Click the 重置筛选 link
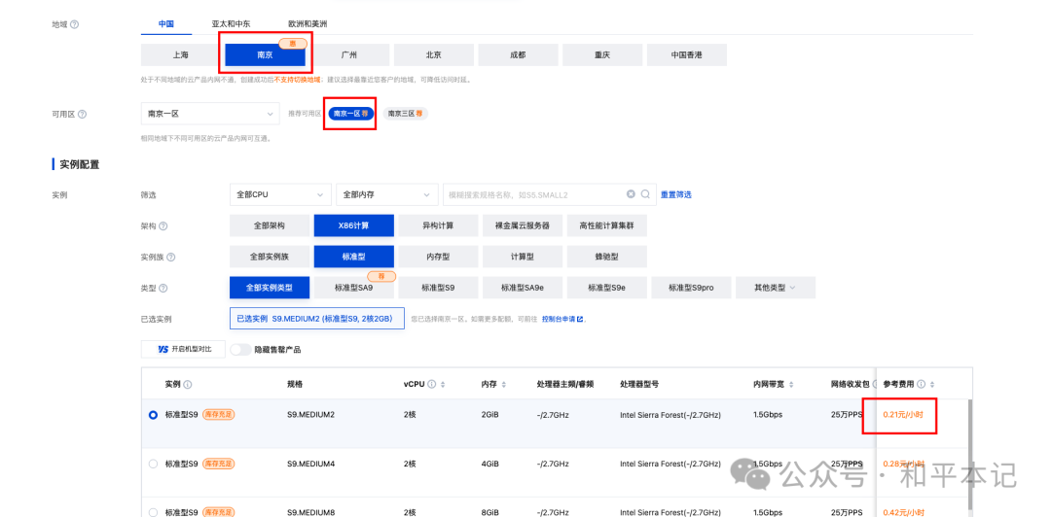The width and height of the screenshot is (1051, 517). 676,195
